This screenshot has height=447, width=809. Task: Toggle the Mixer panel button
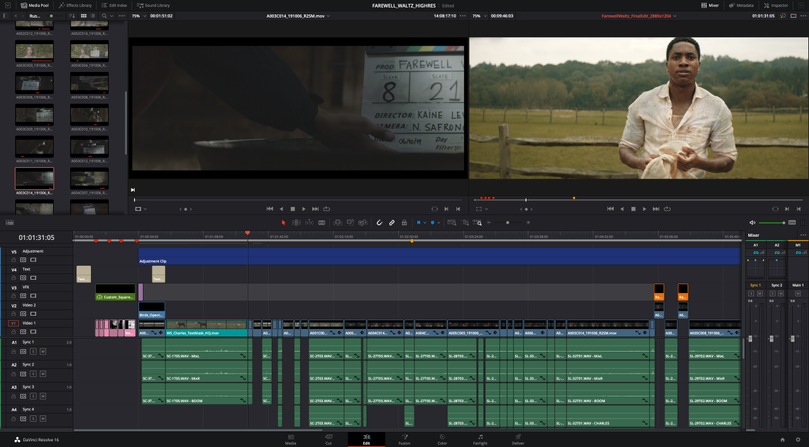click(x=710, y=5)
